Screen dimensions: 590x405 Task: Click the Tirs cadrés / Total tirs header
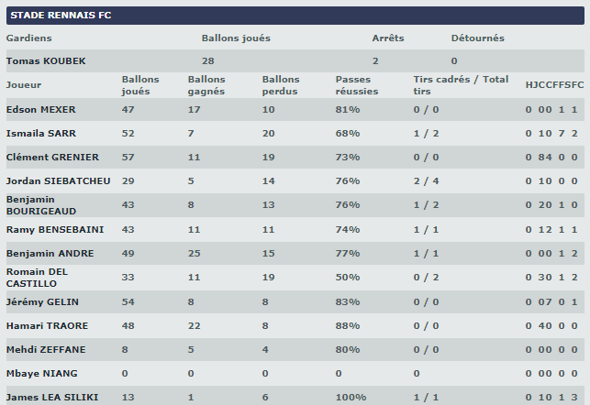click(461, 85)
